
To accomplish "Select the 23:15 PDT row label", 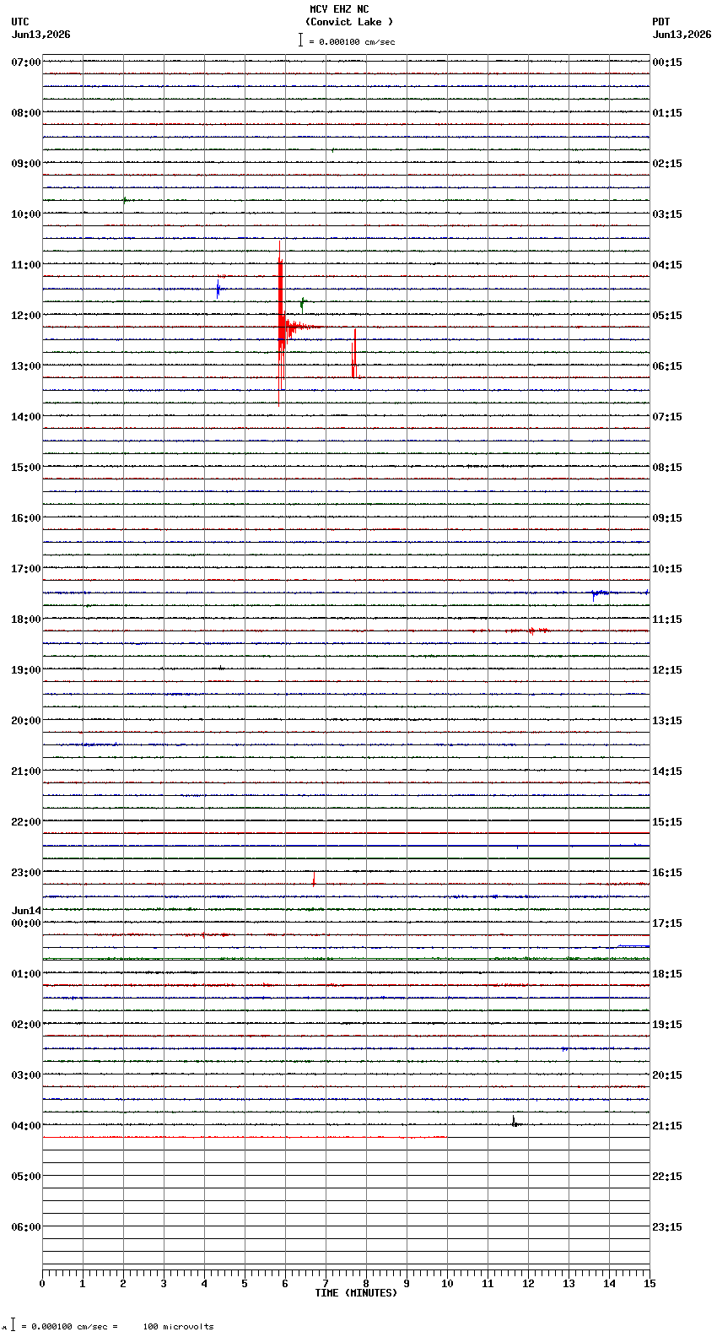I will pyautogui.click(x=667, y=1227).
